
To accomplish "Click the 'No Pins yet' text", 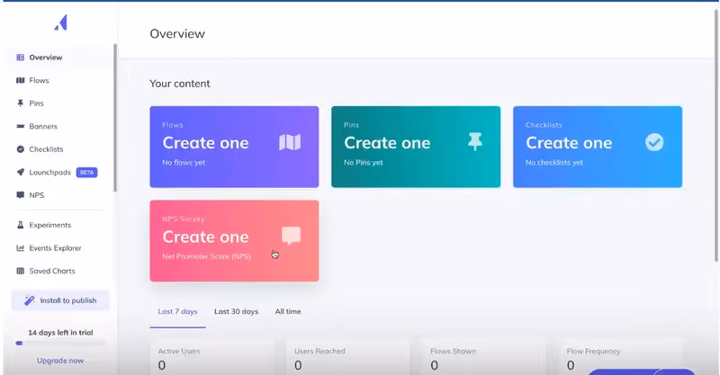I will click(364, 163).
